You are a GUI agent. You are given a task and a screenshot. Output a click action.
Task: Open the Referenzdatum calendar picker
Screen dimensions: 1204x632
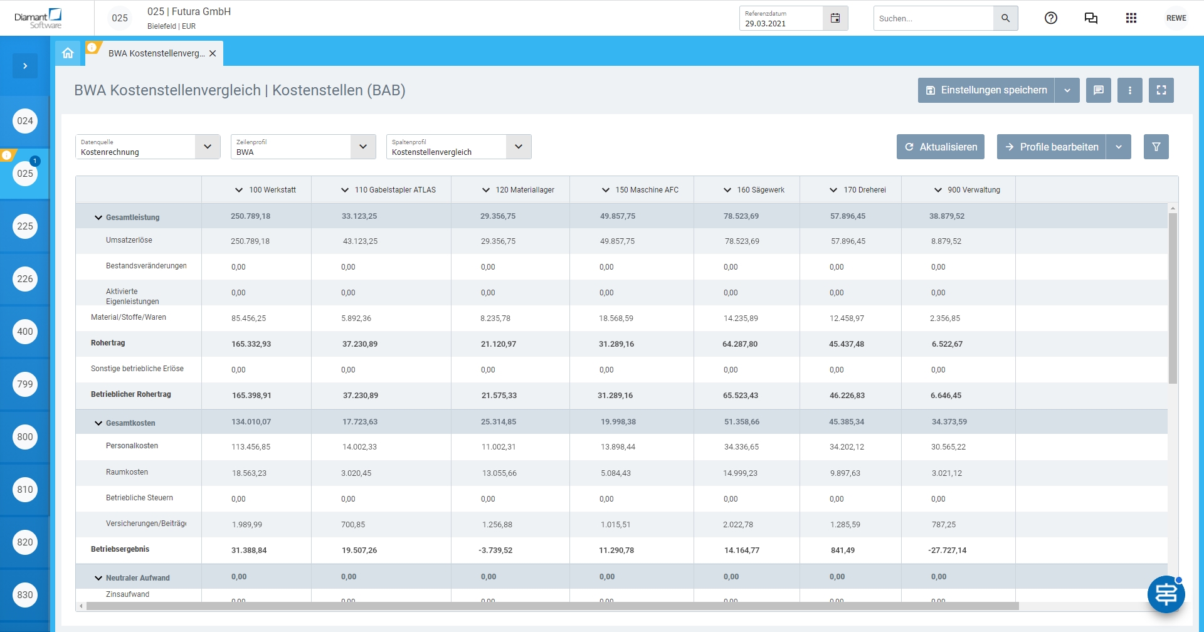(835, 18)
